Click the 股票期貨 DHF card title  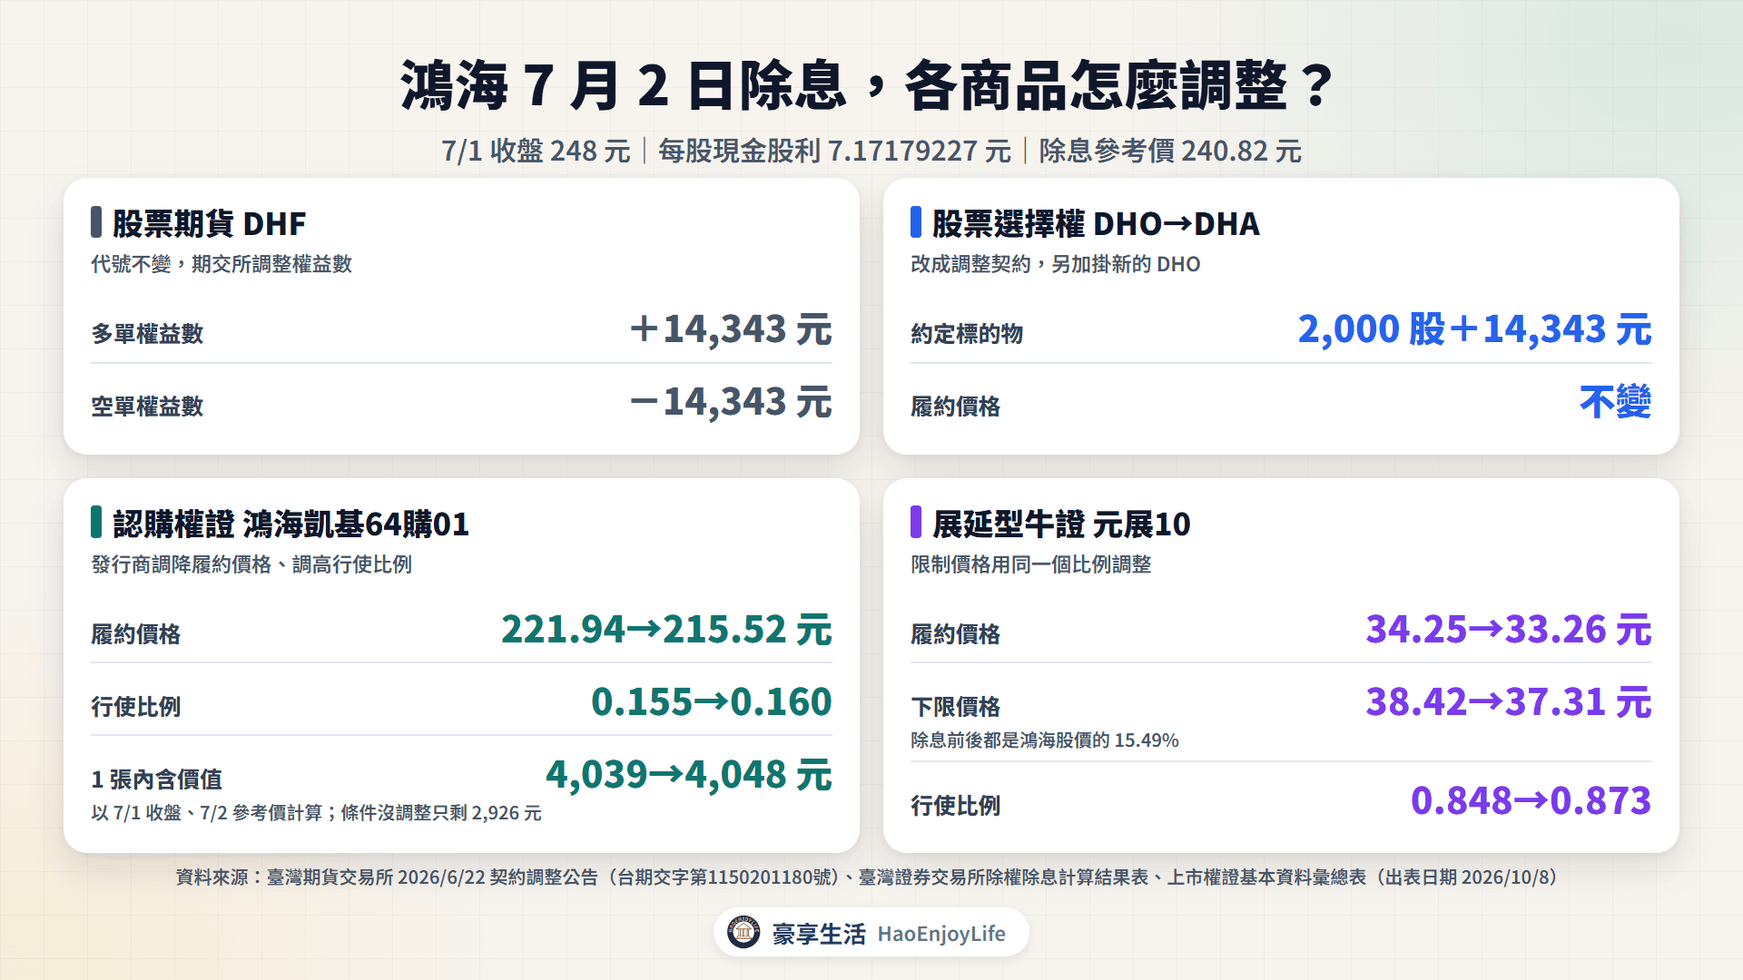pyautogui.click(x=209, y=223)
